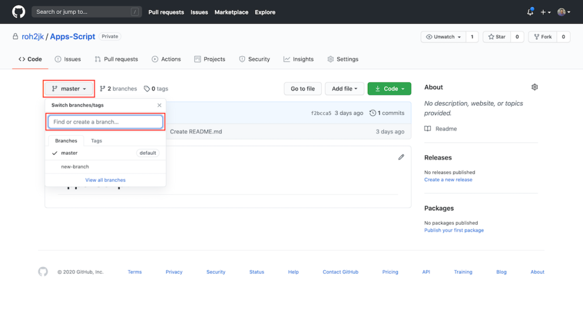
Task: Click Publish your first package link
Action: tap(454, 230)
